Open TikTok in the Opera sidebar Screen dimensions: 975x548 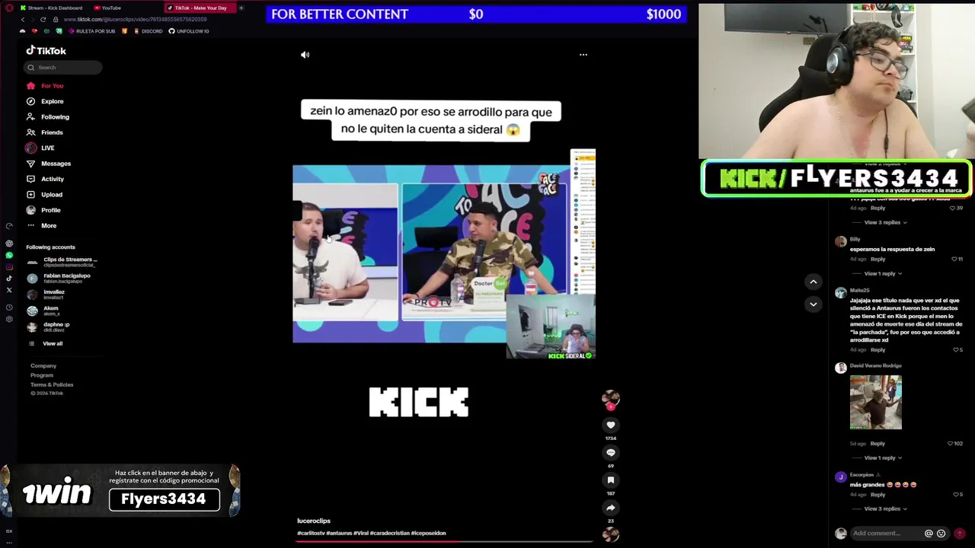tap(9, 278)
